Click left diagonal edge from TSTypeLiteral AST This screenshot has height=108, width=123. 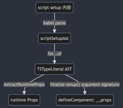pyautogui.click(x=37, y=78)
